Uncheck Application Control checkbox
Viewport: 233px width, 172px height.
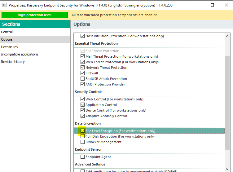82,105
